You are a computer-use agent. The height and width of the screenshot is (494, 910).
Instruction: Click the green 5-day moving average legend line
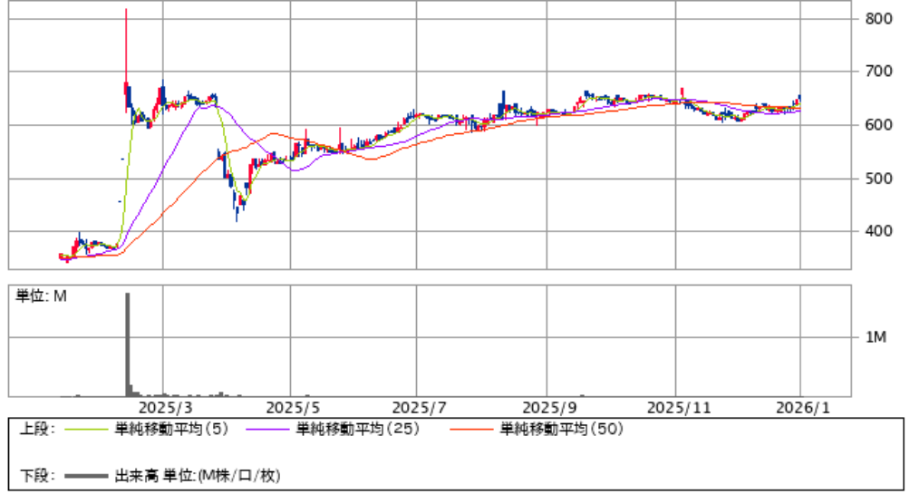pyautogui.click(x=88, y=430)
